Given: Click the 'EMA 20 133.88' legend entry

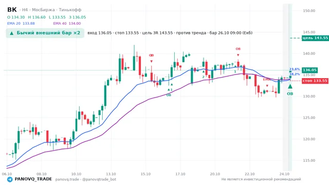Looking at the screenshot, I should pos(21,24).
